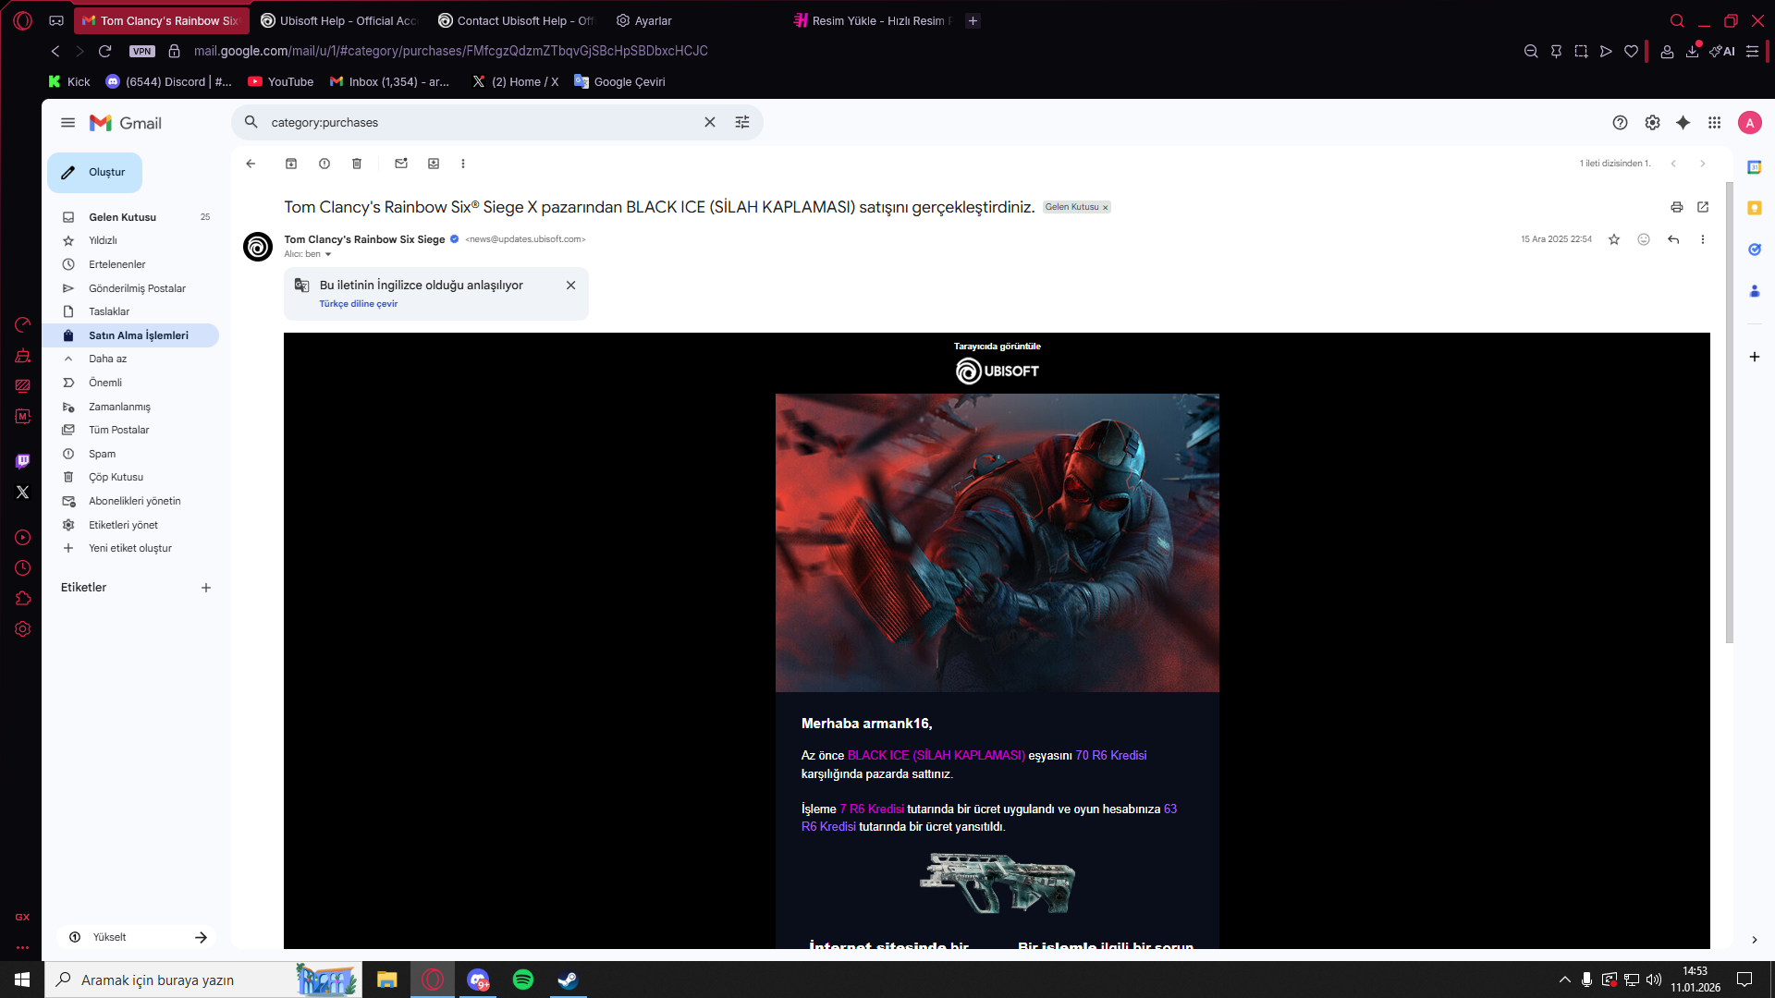The image size is (1775, 998).
Task: Open X in the Opera sidebar
Action: [x=23, y=493]
